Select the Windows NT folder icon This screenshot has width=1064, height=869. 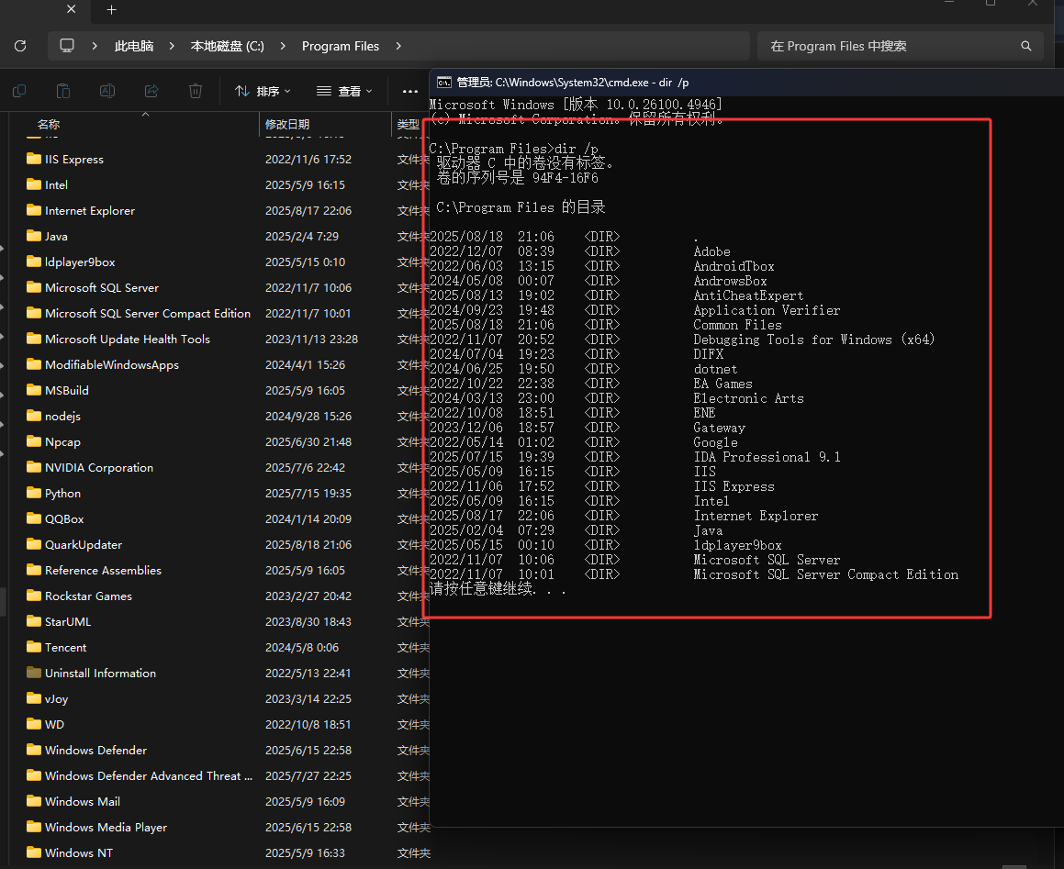point(34,852)
